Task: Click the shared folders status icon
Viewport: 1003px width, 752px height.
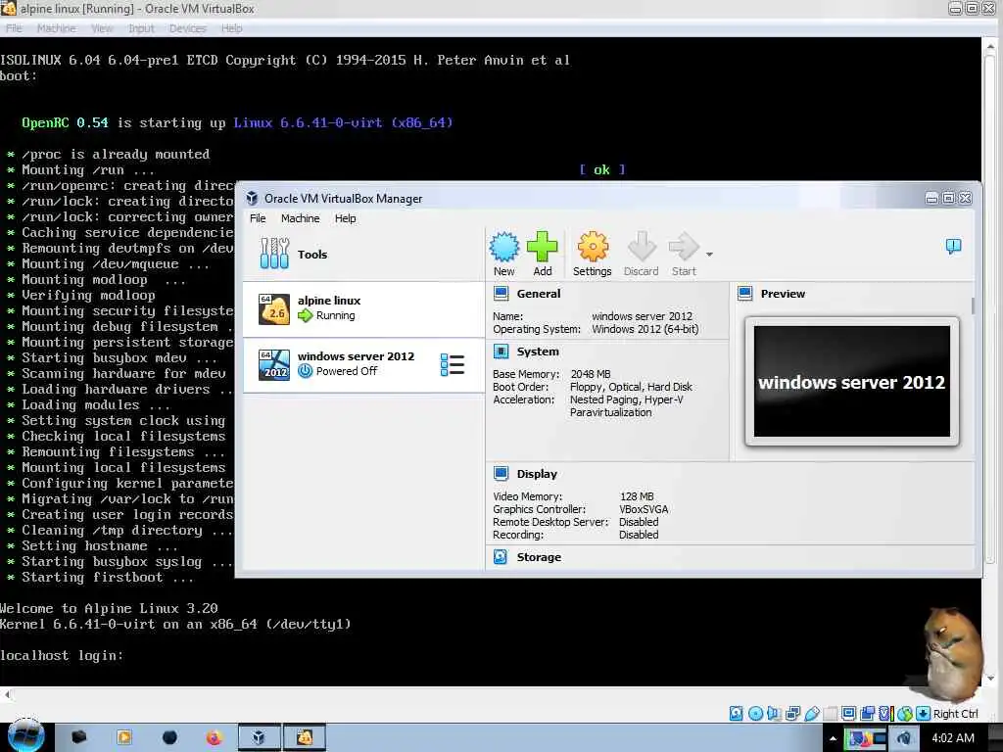Action: point(831,714)
